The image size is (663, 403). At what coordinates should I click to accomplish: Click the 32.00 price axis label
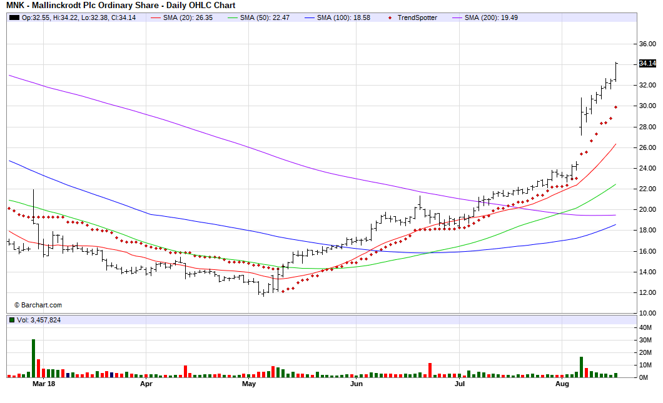[x=647, y=86]
